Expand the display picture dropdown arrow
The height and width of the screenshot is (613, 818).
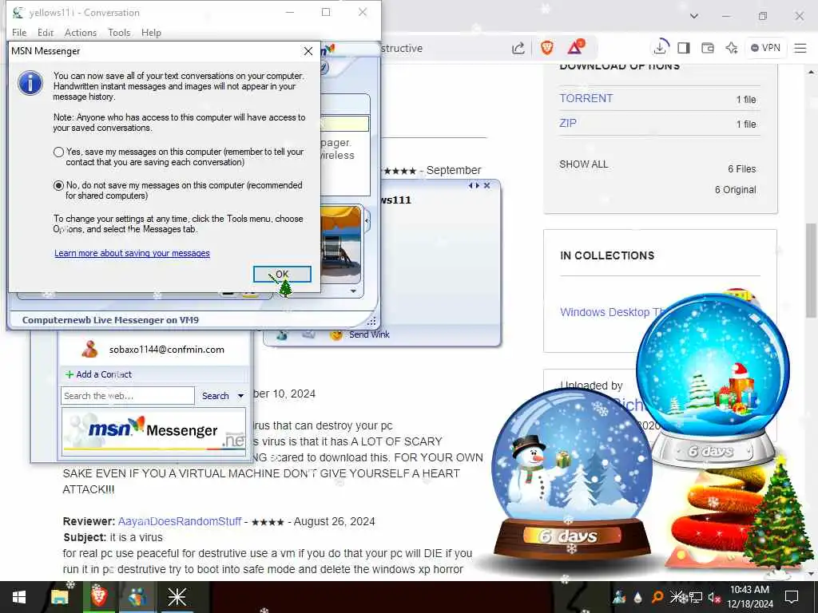[354, 291]
